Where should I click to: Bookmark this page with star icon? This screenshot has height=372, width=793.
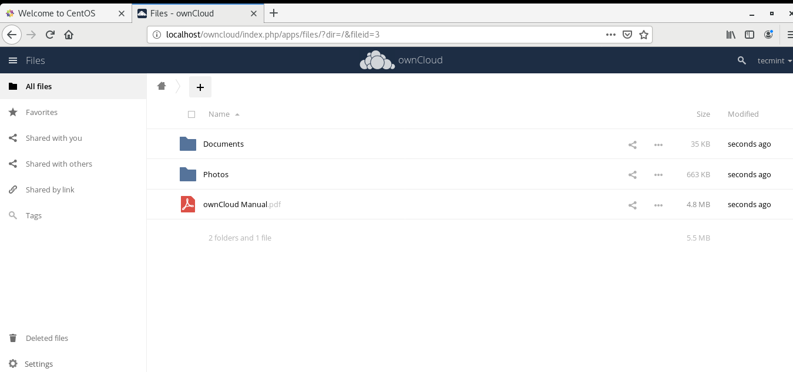coord(644,35)
